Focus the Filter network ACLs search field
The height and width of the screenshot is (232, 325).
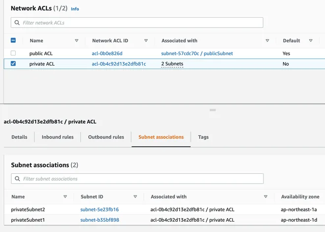click(137, 23)
